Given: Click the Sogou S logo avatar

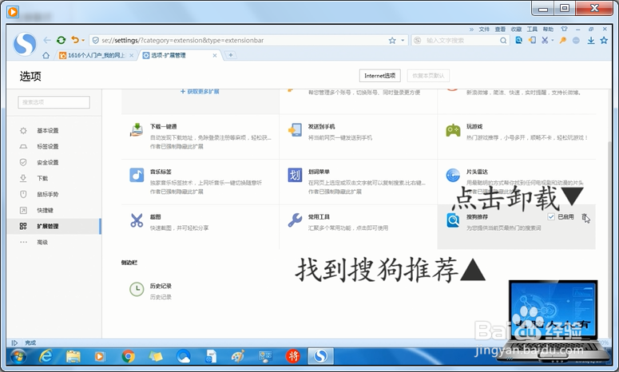Looking at the screenshot, I should (x=25, y=43).
